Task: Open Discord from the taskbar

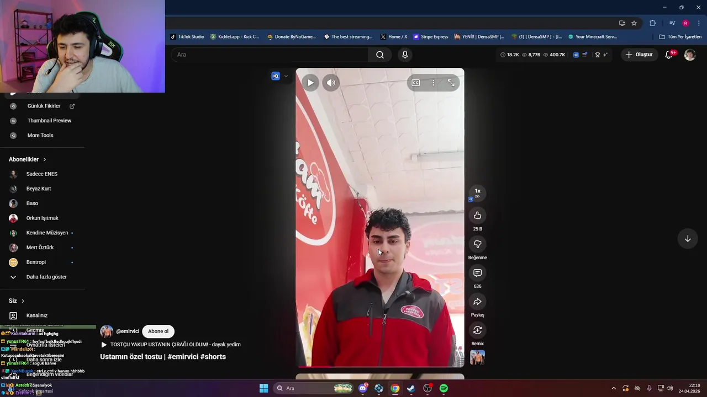Action: [x=363, y=388]
